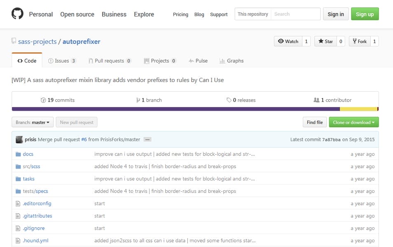Screen dimensions: 393x247
Task: Click the tests/specs folder icon
Action: click(18, 191)
